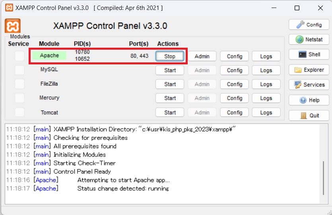Toggle the Tomcat service checkbox

pyautogui.click(x=19, y=112)
